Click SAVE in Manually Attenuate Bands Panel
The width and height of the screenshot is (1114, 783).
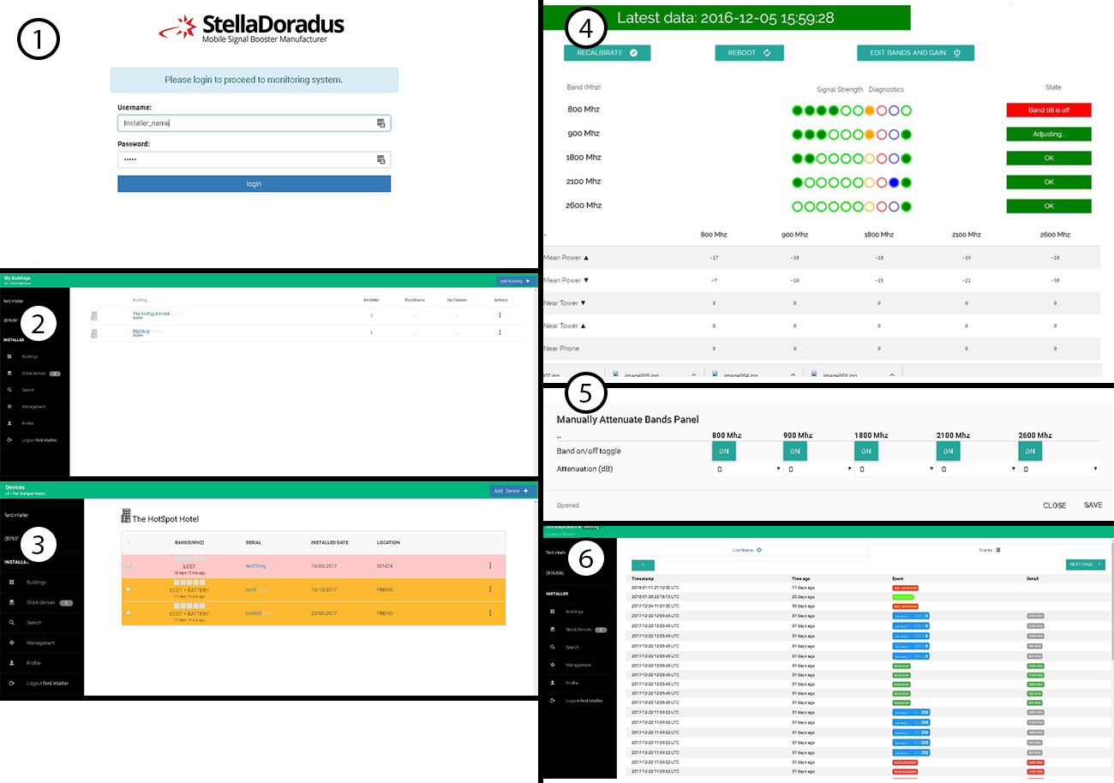[1093, 505]
